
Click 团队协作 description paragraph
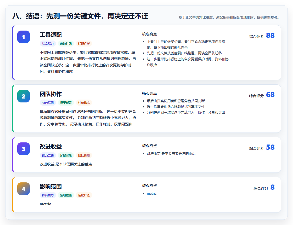click(x=88, y=118)
